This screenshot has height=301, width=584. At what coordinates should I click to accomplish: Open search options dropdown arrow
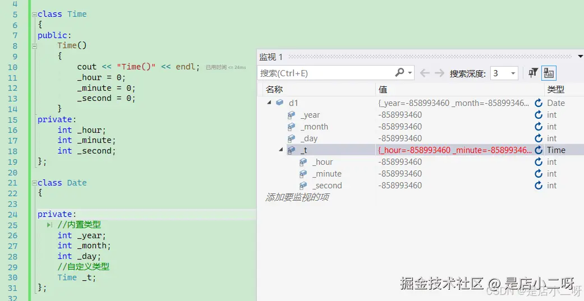click(410, 73)
